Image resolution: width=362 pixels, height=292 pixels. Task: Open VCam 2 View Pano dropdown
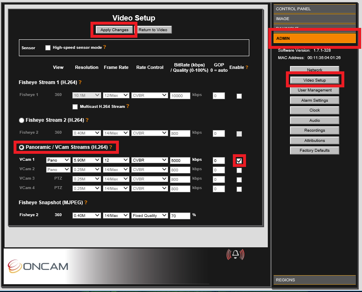point(58,170)
